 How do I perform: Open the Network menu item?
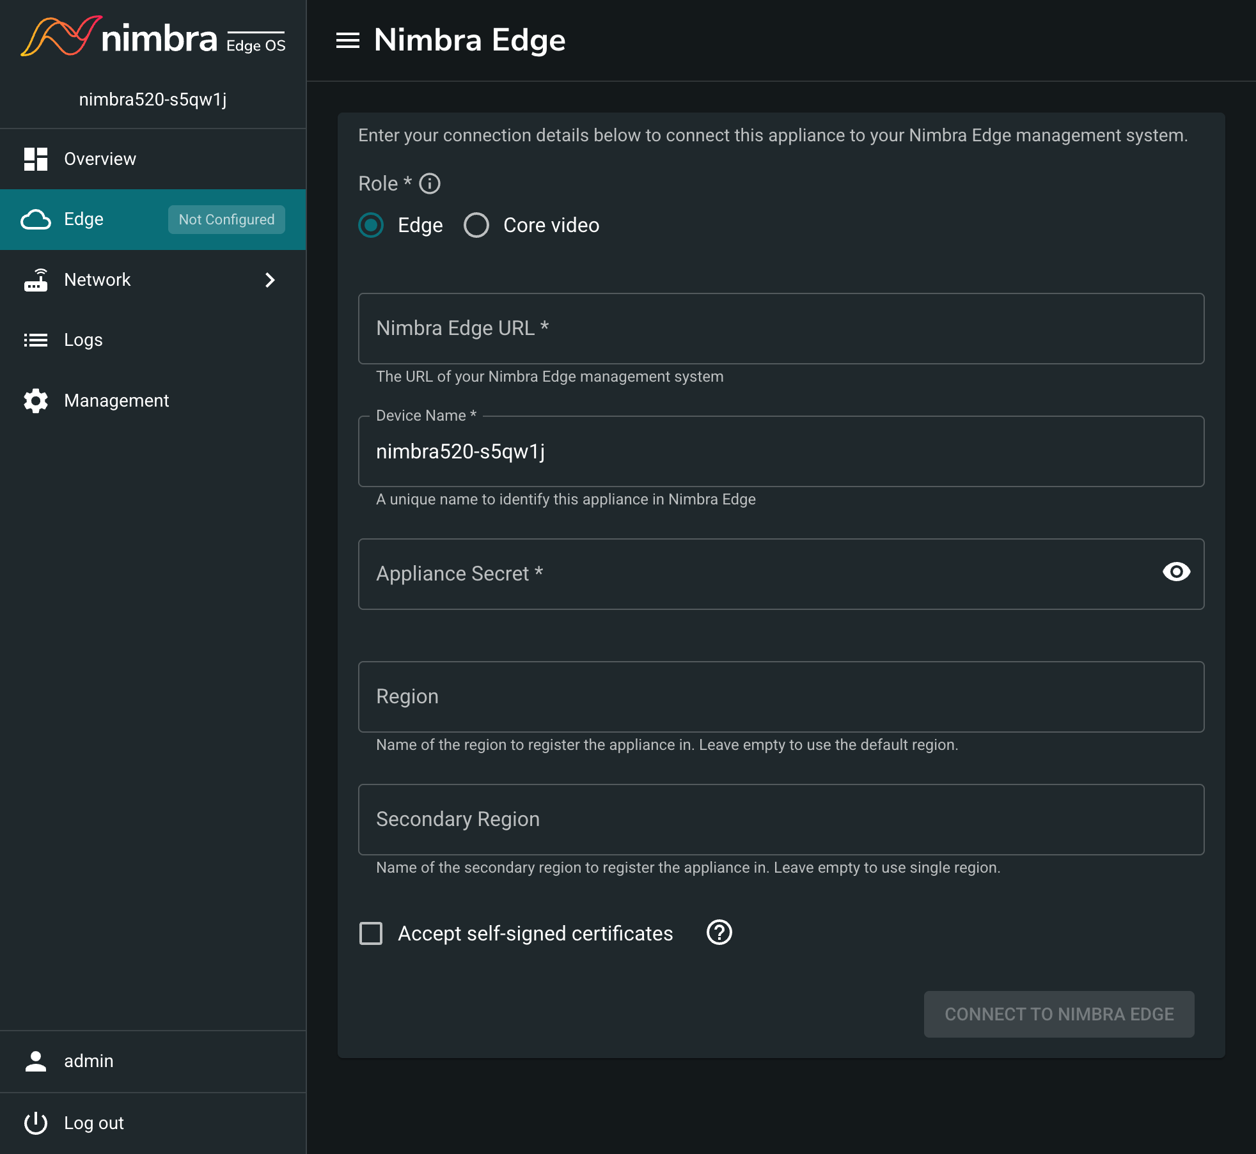pyautogui.click(x=153, y=280)
